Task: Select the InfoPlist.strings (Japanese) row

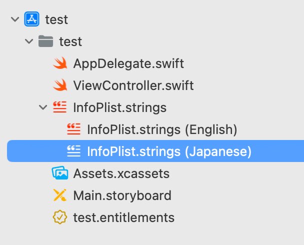Action: [x=155, y=151]
